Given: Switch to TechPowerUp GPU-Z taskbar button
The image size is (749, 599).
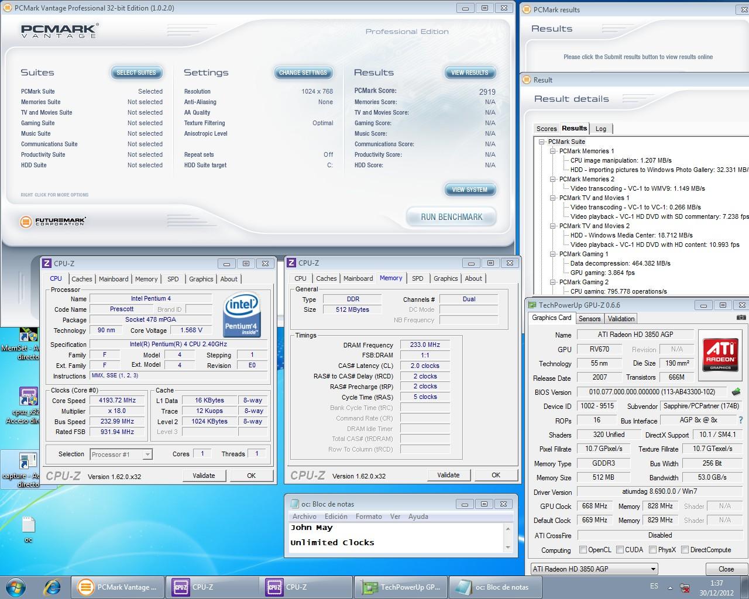Looking at the screenshot, I should pos(401,587).
